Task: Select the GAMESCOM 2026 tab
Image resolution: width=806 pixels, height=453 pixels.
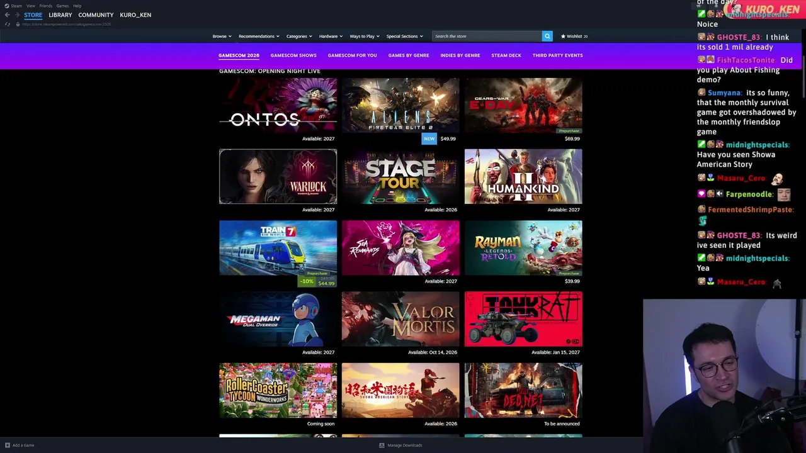Action: [x=239, y=55]
